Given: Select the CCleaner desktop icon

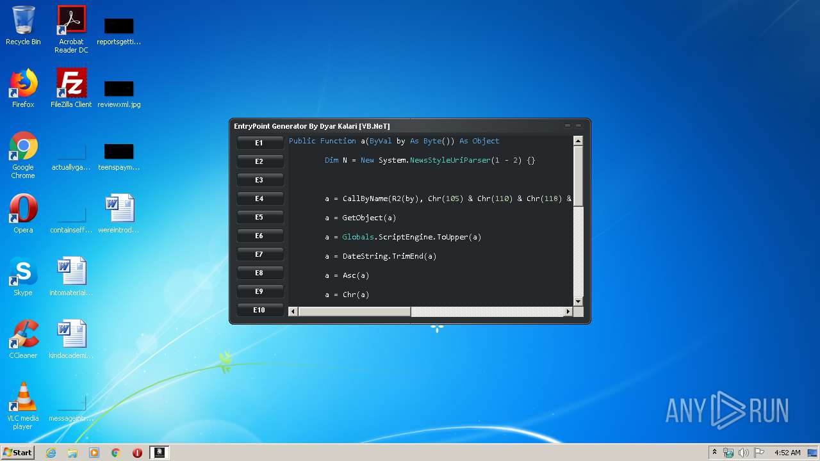Looking at the screenshot, I should pyautogui.click(x=23, y=339).
